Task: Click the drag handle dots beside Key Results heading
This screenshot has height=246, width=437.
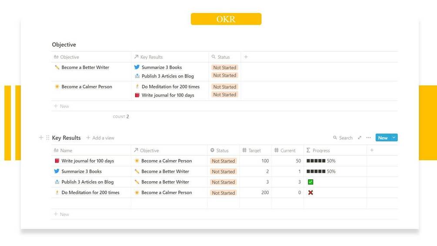Action: pyautogui.click(x=48, y=138)
